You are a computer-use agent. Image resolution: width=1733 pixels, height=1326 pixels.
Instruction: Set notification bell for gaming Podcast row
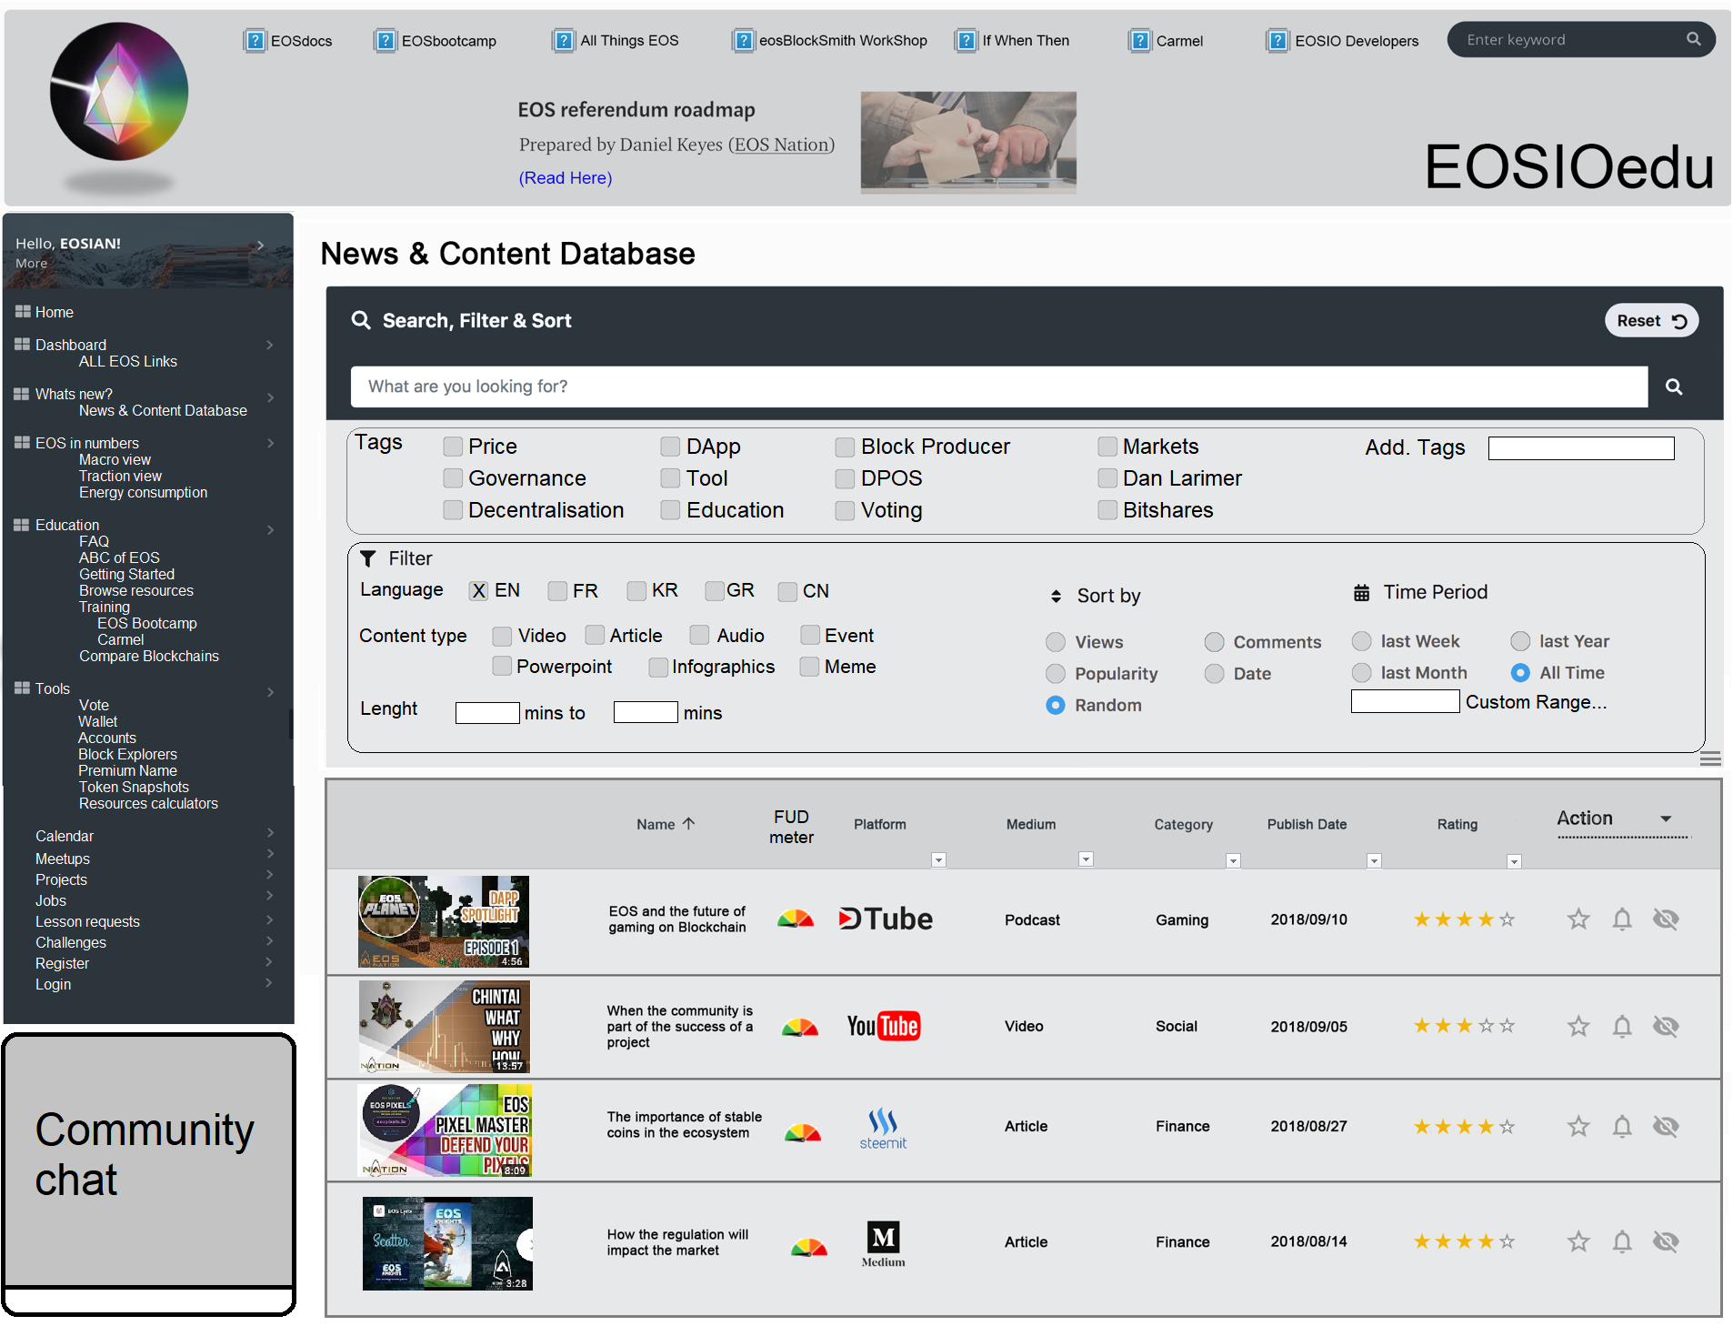point(1622,919)
